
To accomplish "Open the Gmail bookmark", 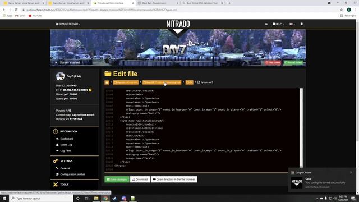I will 20,16.
